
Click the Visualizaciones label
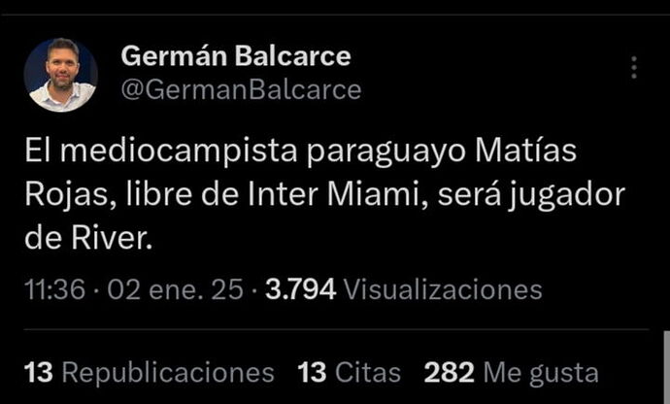[x=443, y=289]
